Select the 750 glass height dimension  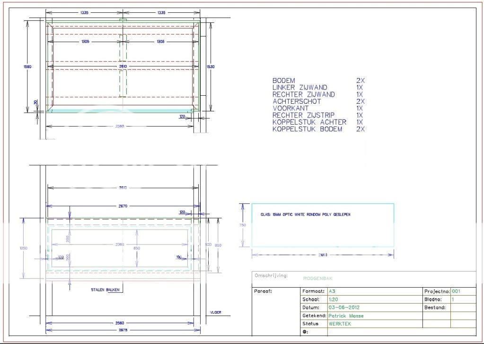pos(243,225)
